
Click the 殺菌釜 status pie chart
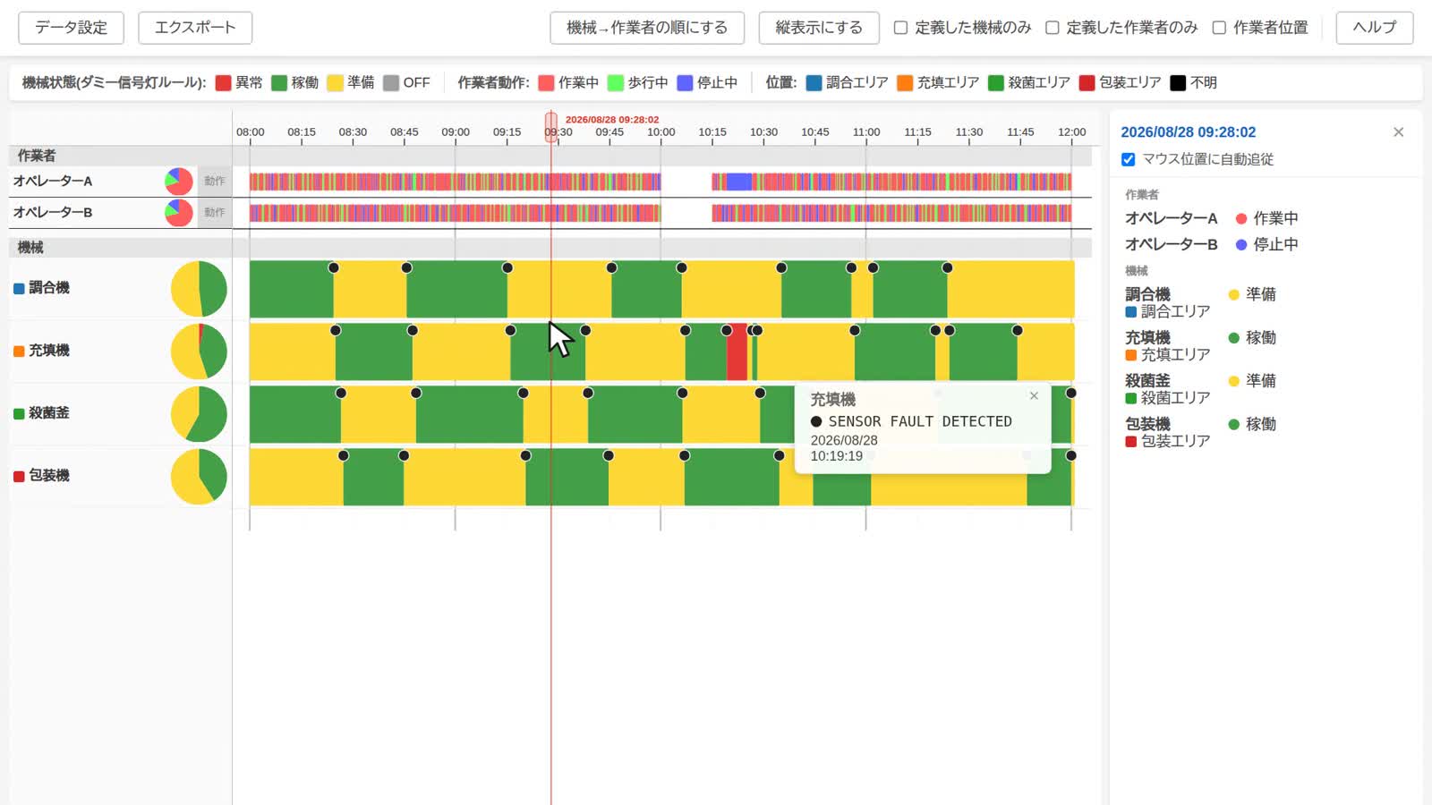199,414
